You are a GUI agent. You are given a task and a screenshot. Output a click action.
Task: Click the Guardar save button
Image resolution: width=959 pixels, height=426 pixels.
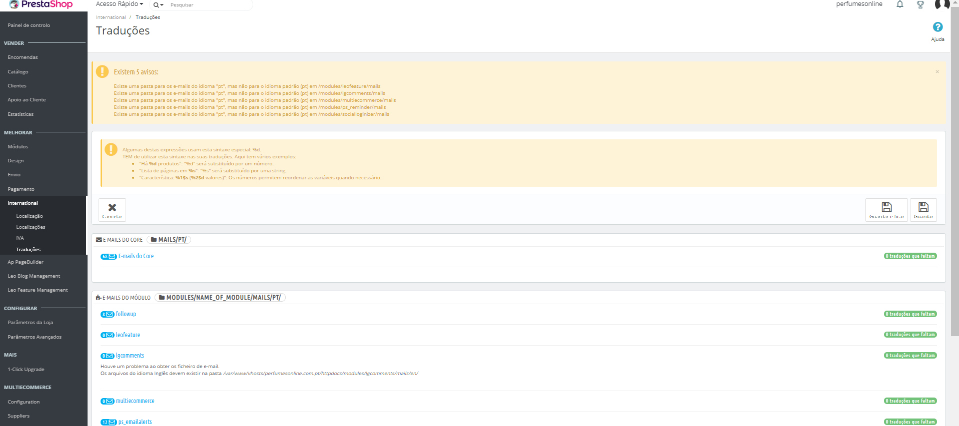click(x=923, y=210)
